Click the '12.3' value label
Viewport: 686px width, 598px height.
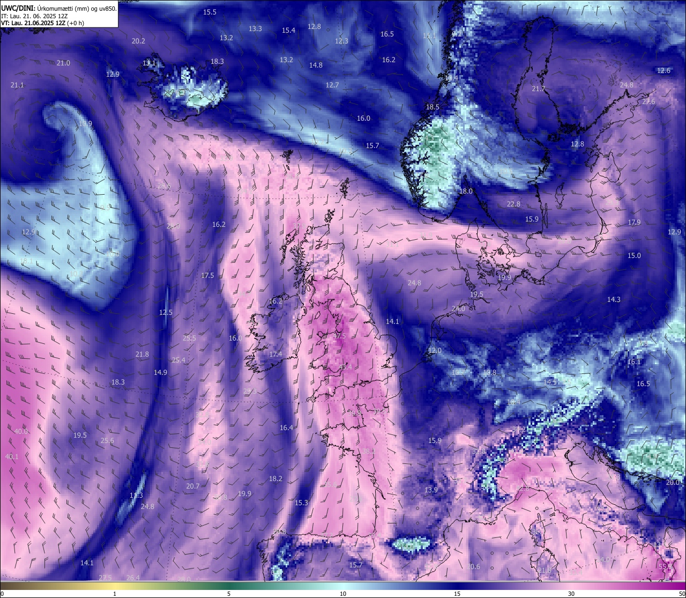pyautogui.click(x=341, y=41)
